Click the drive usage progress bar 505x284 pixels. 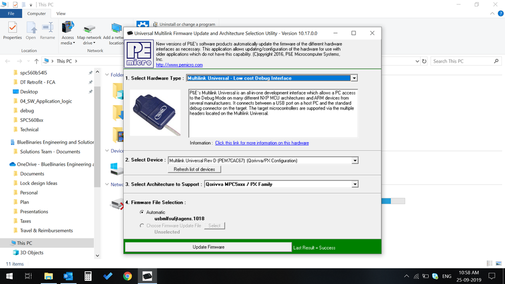pos(393,201)
